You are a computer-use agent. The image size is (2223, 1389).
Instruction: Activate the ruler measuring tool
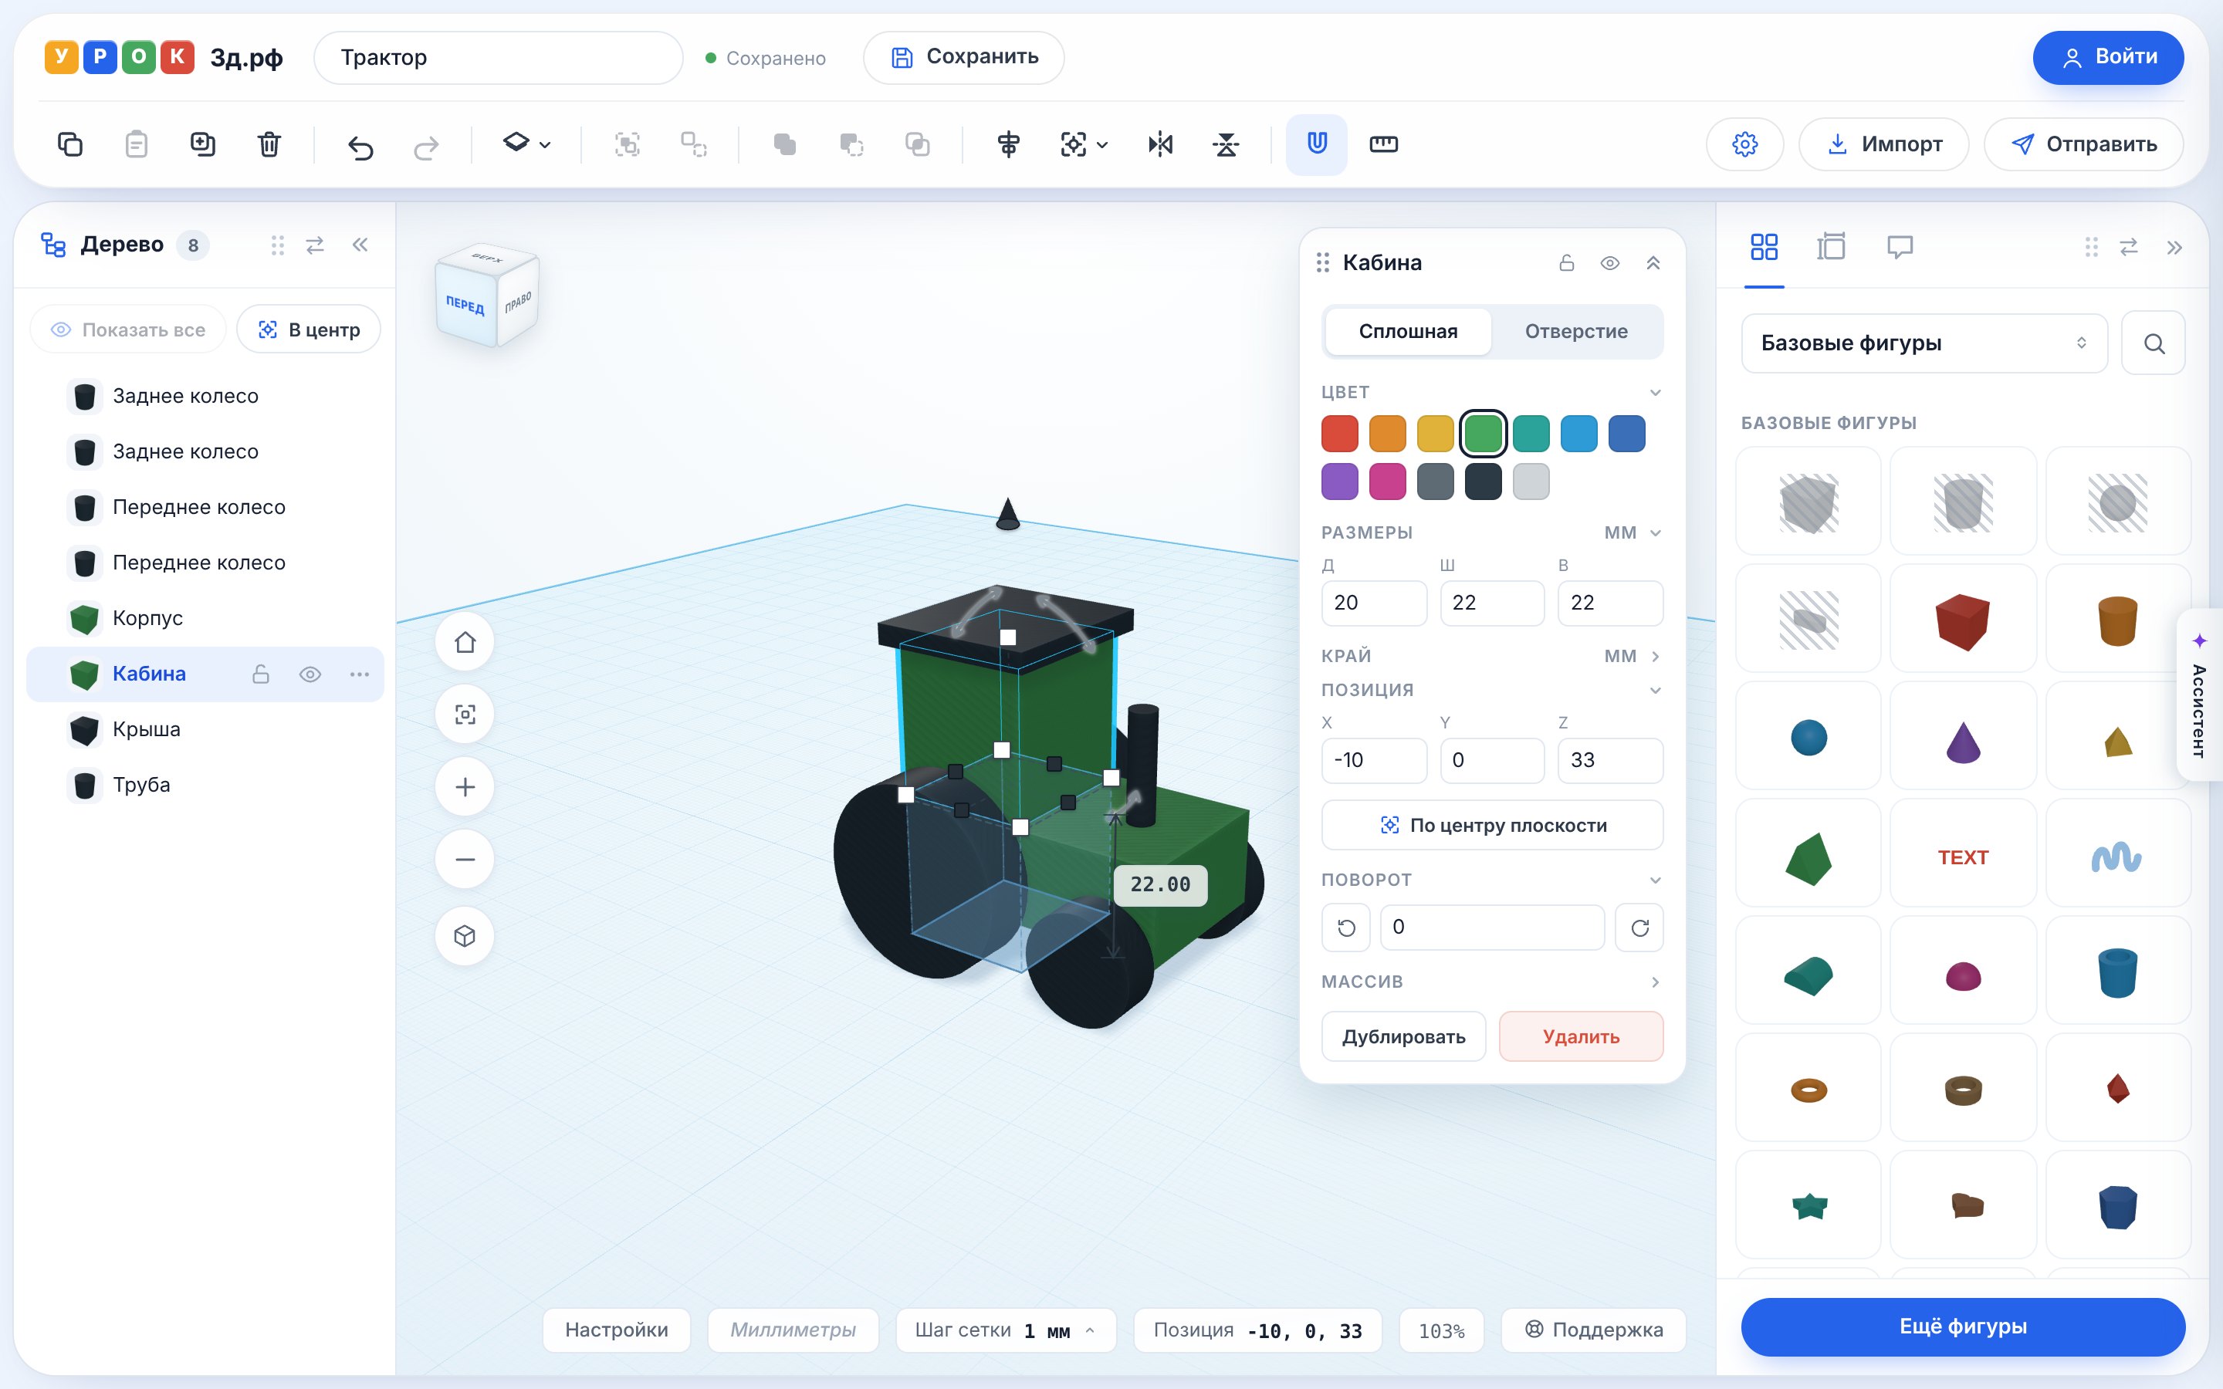point(1383,144)
